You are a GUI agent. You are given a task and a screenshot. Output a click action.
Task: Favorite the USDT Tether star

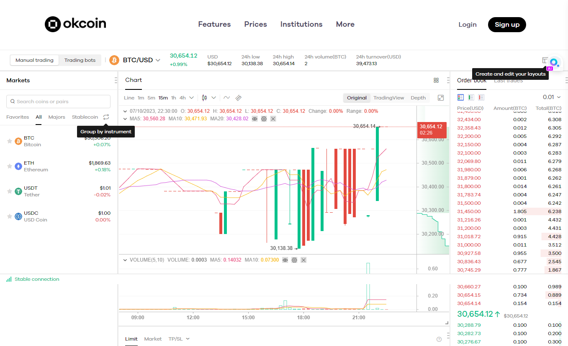pyautogui.click(x=10, y=191)
